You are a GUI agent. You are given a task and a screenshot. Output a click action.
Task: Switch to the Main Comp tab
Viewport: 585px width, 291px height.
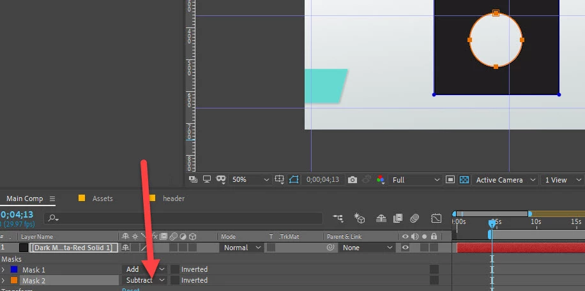[x=25, y=198]
